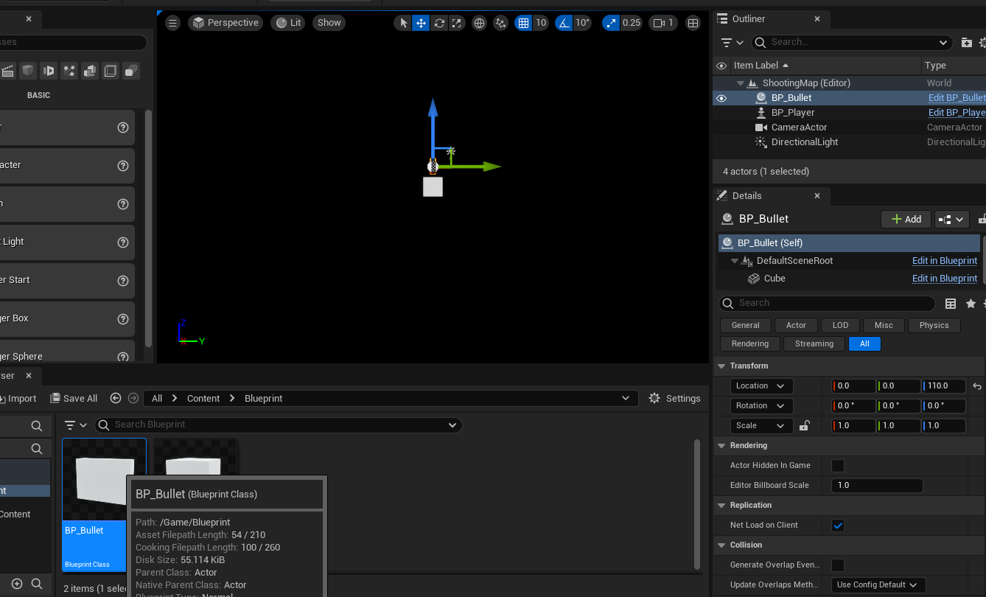Toggle rotation angle snapping

pyautogui.click(x=564, y=23)
